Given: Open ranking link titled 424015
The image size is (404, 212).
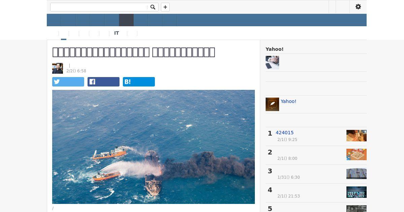Looking at the screenshot, I should click(284, 133).
